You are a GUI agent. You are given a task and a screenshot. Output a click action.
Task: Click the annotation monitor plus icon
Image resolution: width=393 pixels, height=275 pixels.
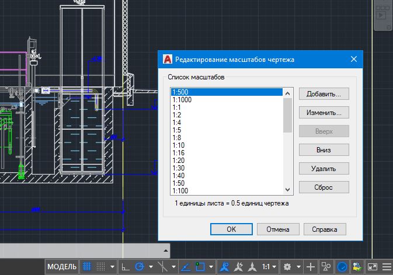click(311, 267)
